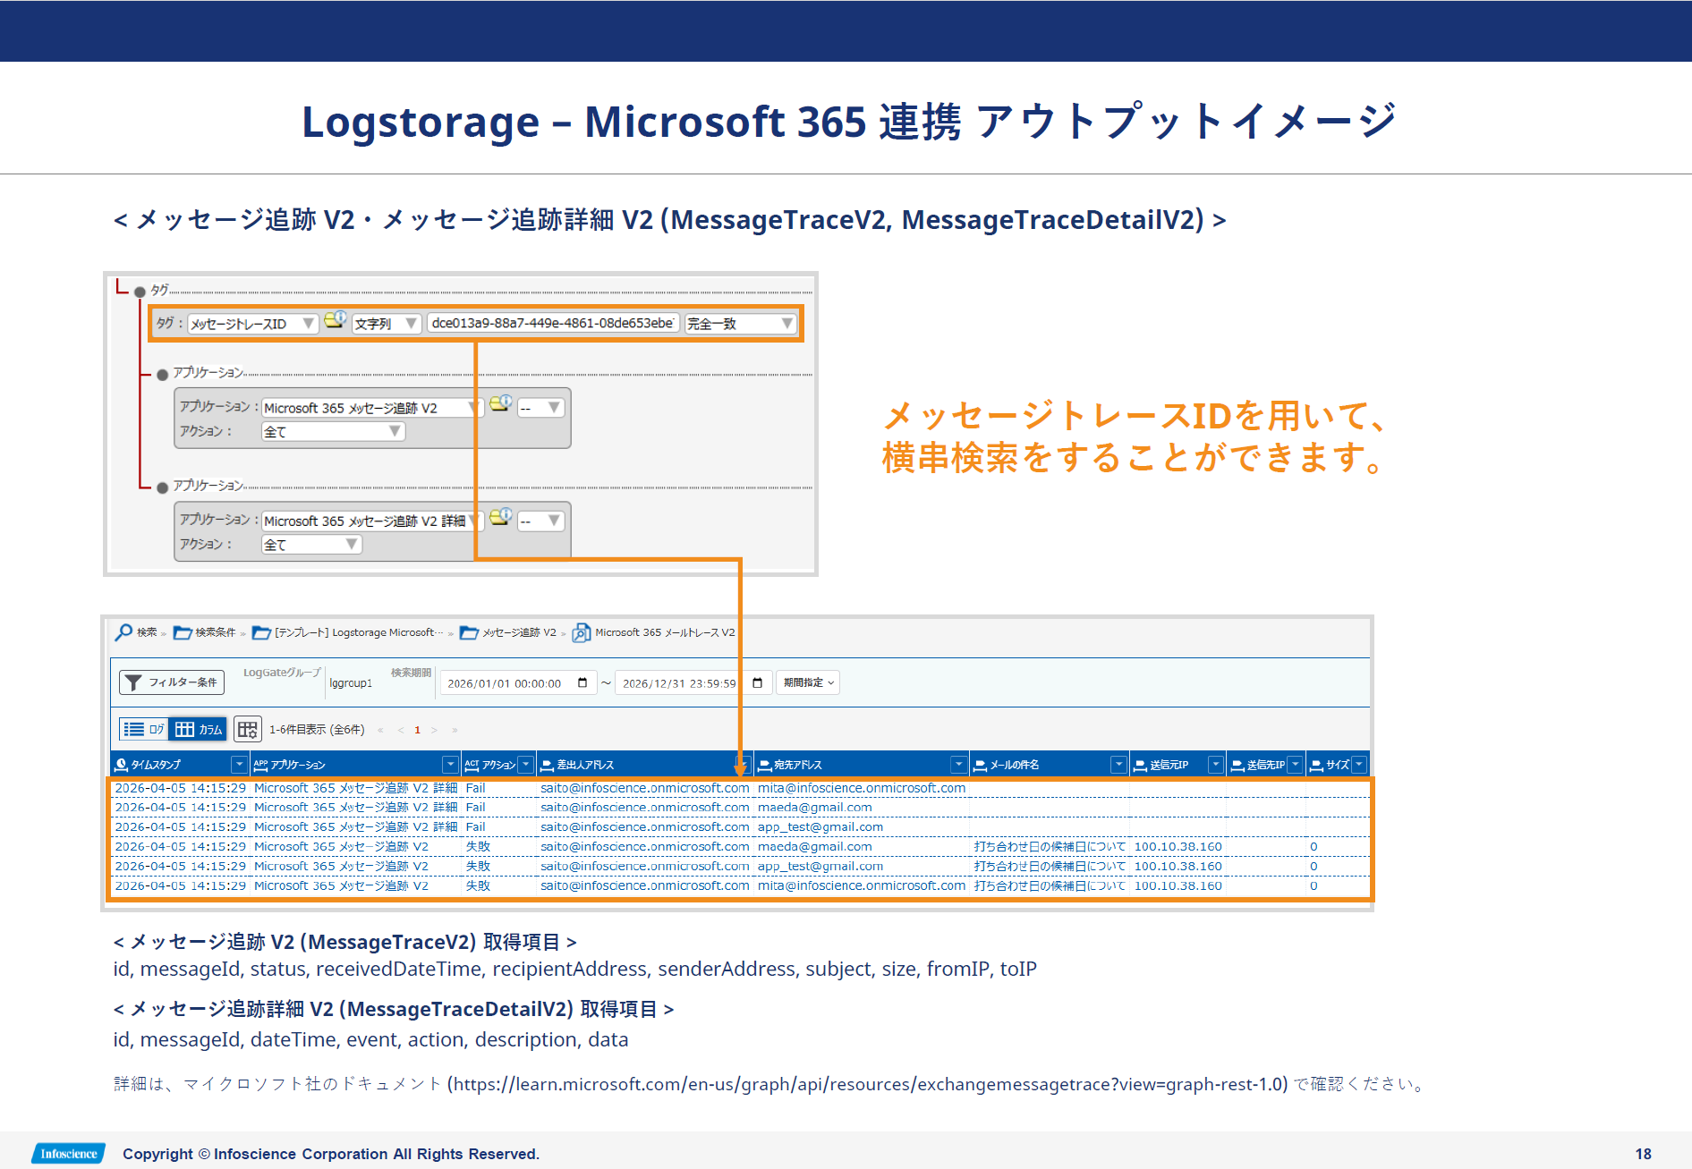Open the end date calendar picker icon

click(x=757, y=683)
